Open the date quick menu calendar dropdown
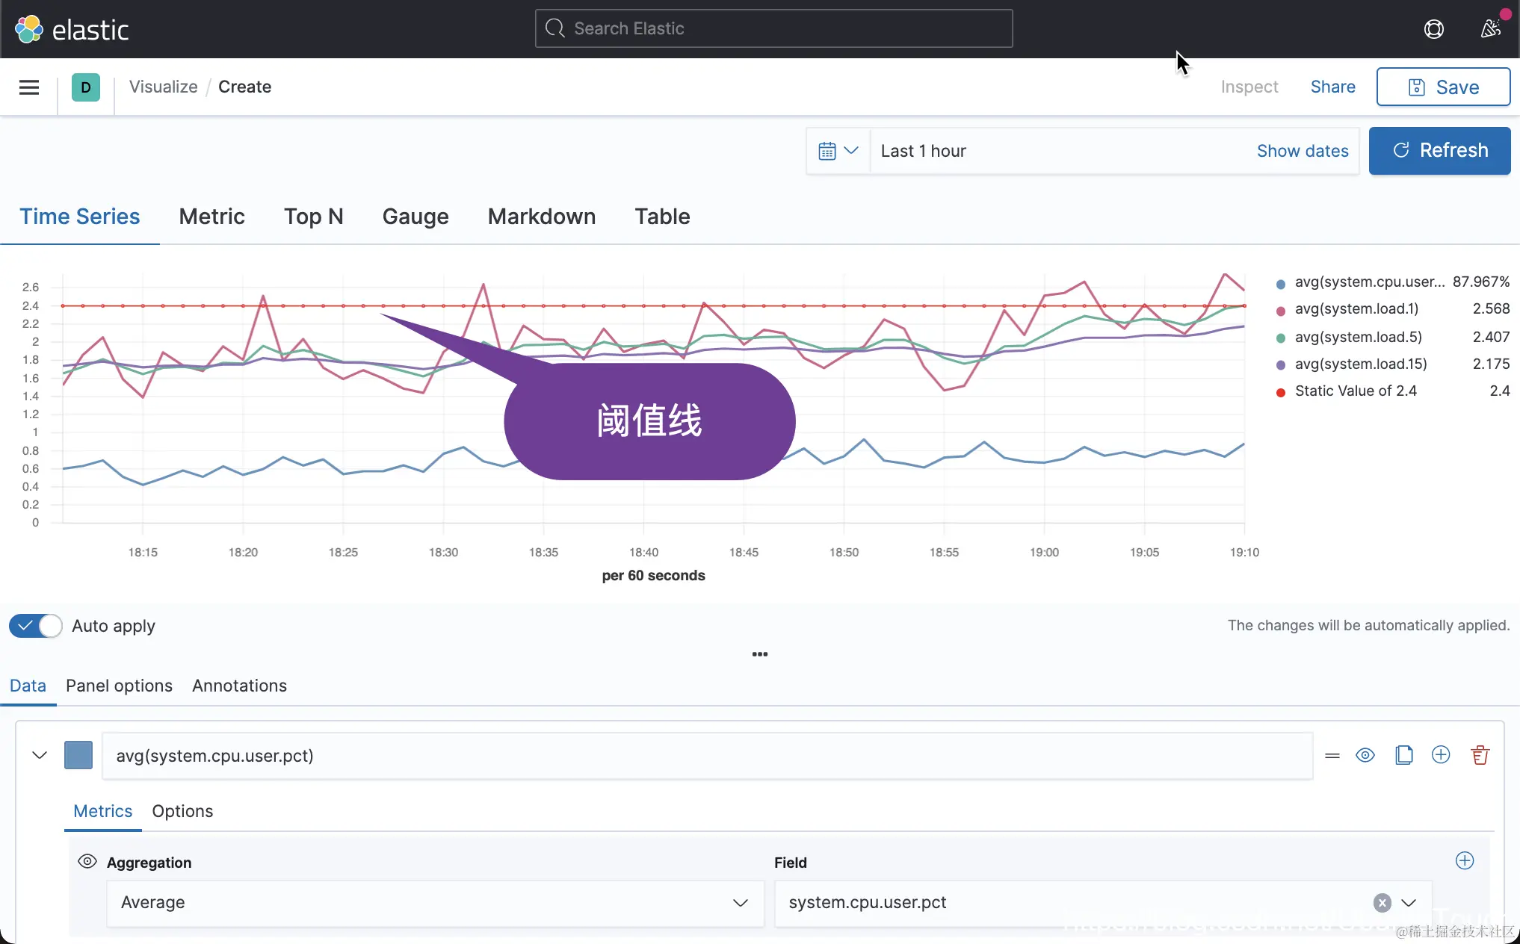 point(838,151)
